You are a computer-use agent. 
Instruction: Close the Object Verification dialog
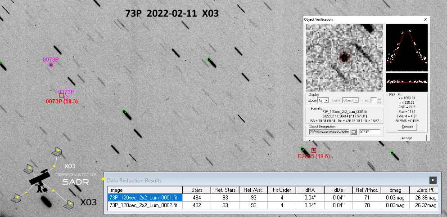[426, 19]
